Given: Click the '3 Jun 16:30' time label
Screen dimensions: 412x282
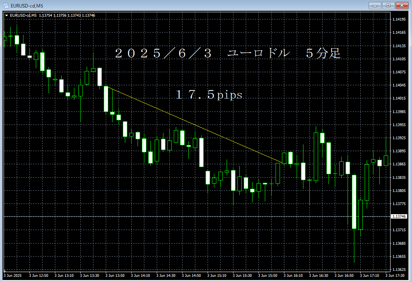Looking at the screenshot, I should [x=319, y=275].
